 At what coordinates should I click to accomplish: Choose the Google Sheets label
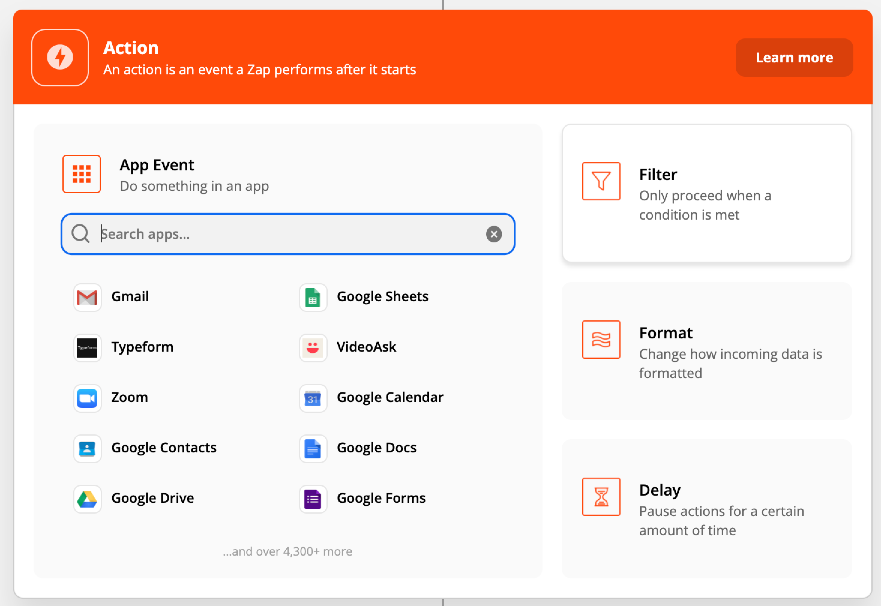click(x=382, y=296)
